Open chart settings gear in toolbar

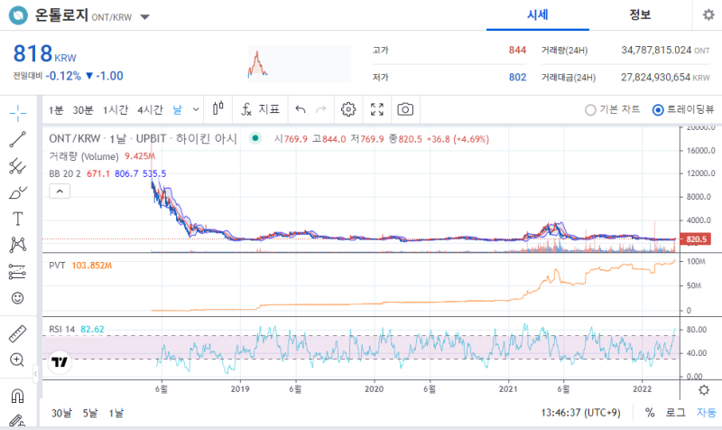[x=348, y=109]
